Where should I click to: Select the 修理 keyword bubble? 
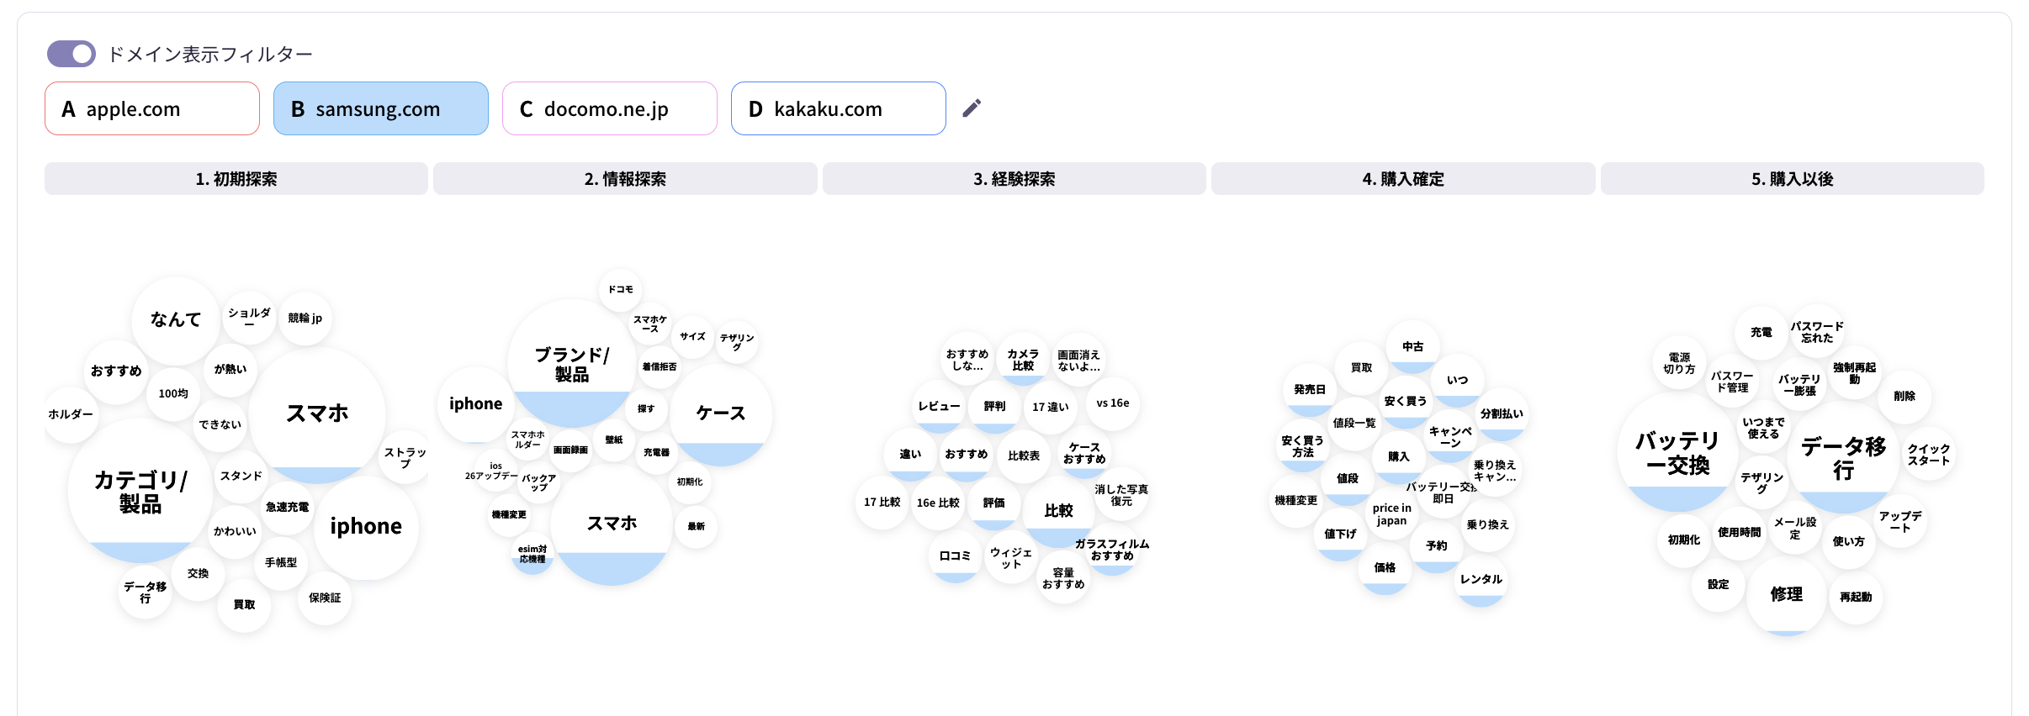1786,595
